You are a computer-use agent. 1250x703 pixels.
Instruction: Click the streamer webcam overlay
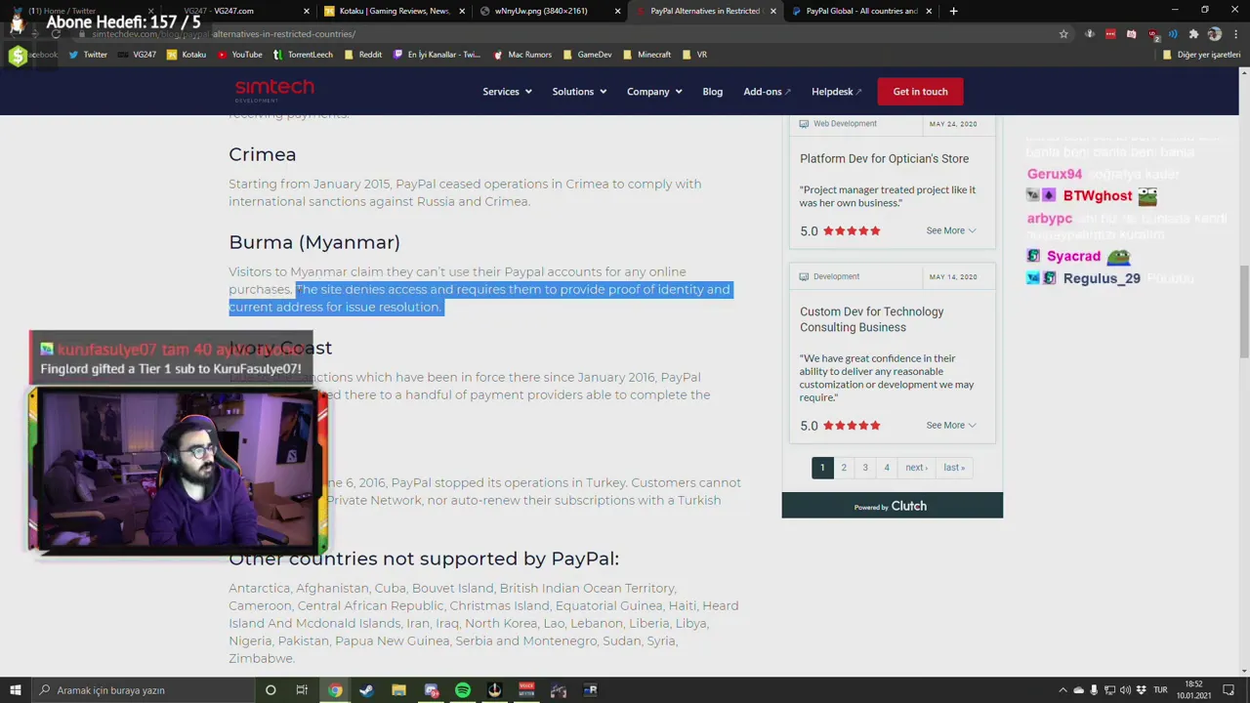(x=178, y=471)
